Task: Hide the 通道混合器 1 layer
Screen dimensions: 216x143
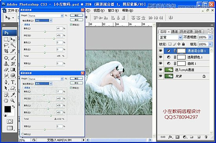Action: point(161,51)
